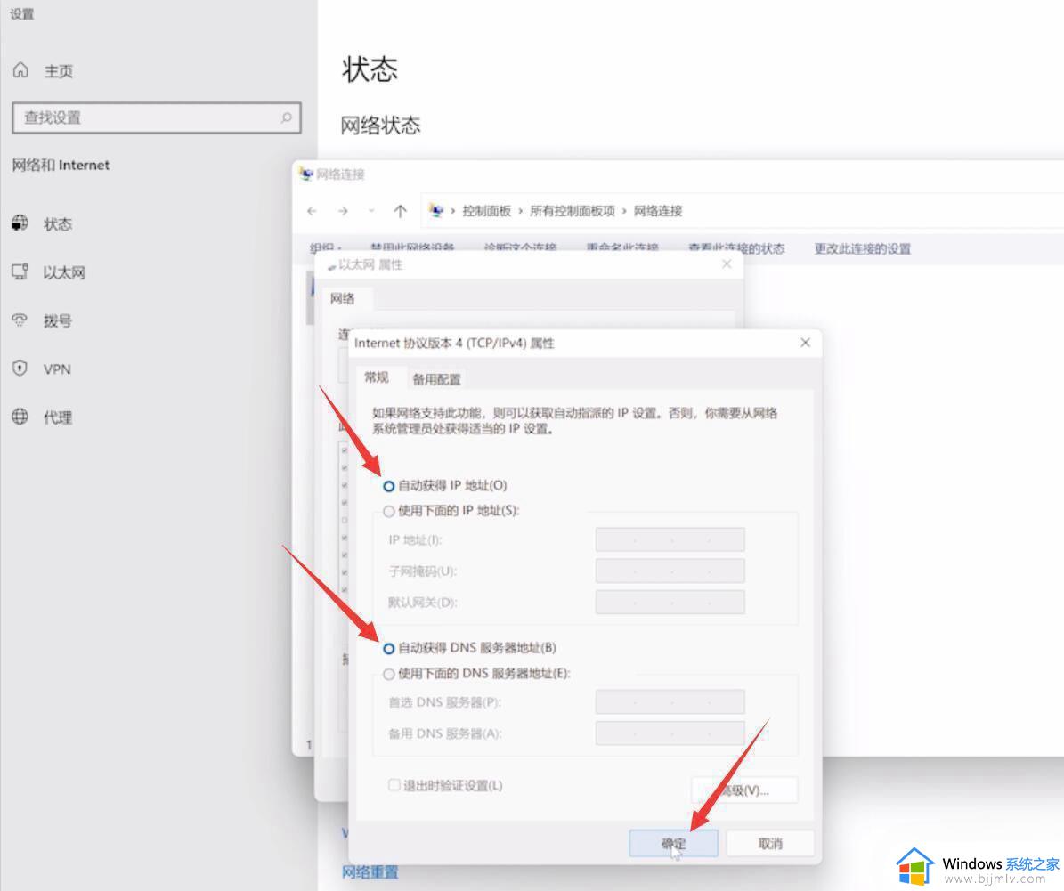Image resolution: width=1064 pixels, height=891 pixels.
Task: Click the Network Connections address bar icon
Action: (436, 211)
